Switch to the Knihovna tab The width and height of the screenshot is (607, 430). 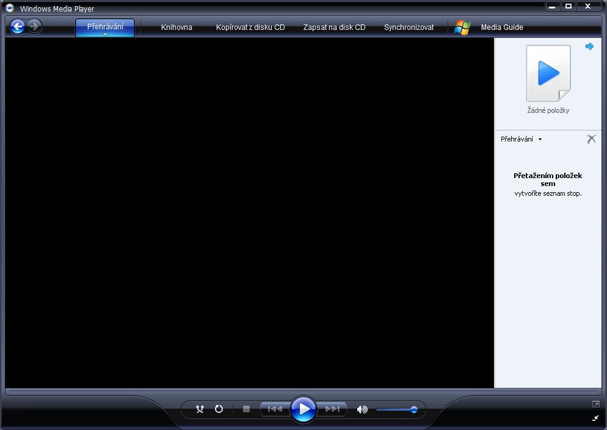coord(176,27)
